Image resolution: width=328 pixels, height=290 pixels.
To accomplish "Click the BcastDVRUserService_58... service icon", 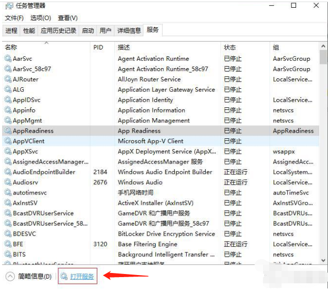I will point(8,223).
